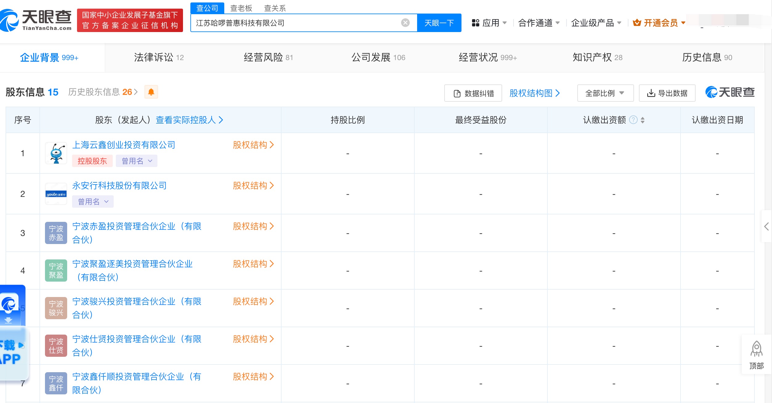Expand the 全部比例 filter dropdown
The height and width of the screenshot is (403, 772).
tap(605, 93)
